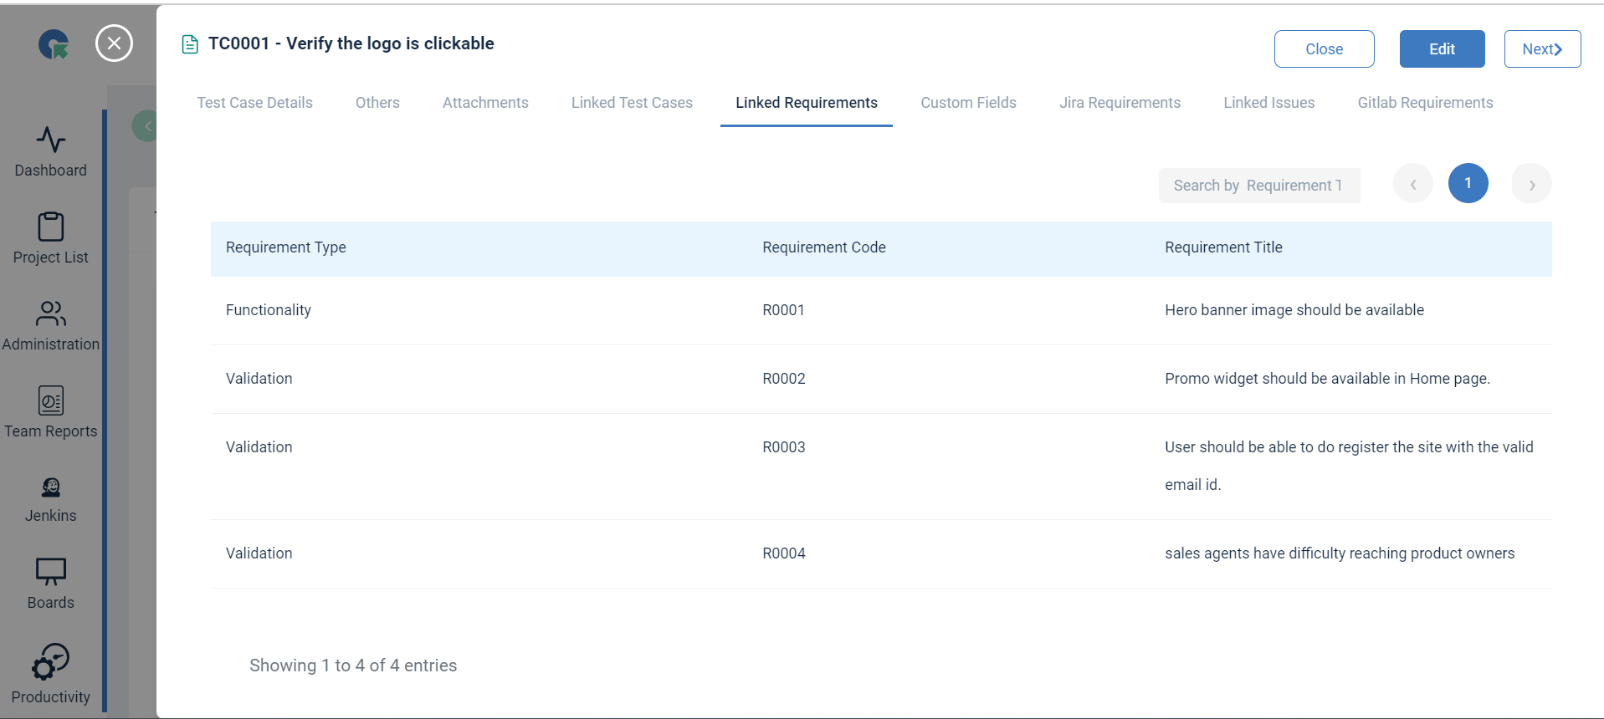Switch to the Attachments tab
Screen dimensions: 1604x719
[x=485, y=103]
